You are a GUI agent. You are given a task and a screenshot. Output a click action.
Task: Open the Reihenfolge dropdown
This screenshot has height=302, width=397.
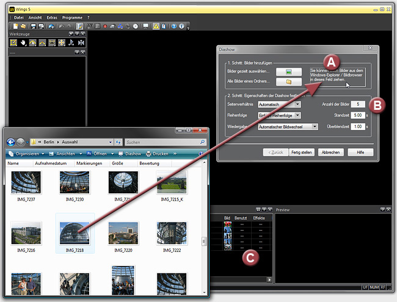tap(298, 115)
